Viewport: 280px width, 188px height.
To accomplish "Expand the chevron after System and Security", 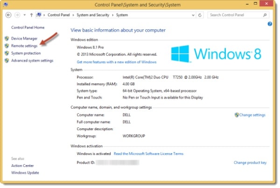I will (x=112, y=15).
